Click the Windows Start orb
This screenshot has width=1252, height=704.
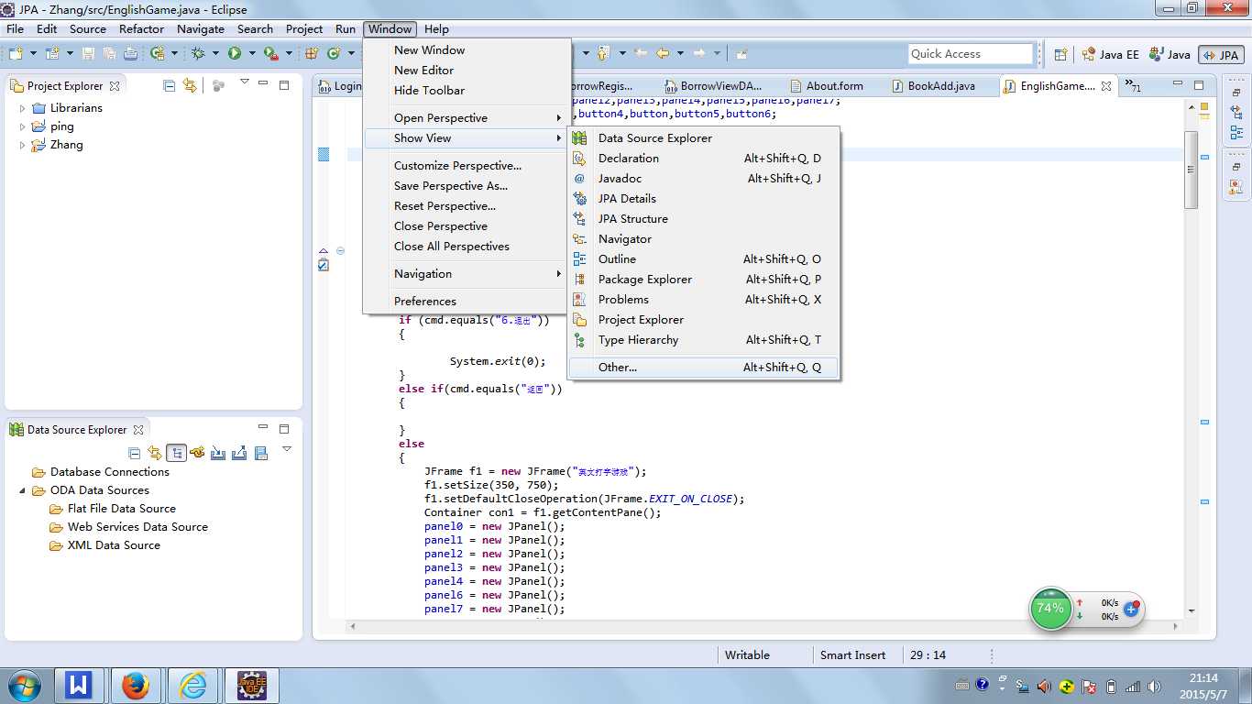pyautogui.click(x=23, y=685)
